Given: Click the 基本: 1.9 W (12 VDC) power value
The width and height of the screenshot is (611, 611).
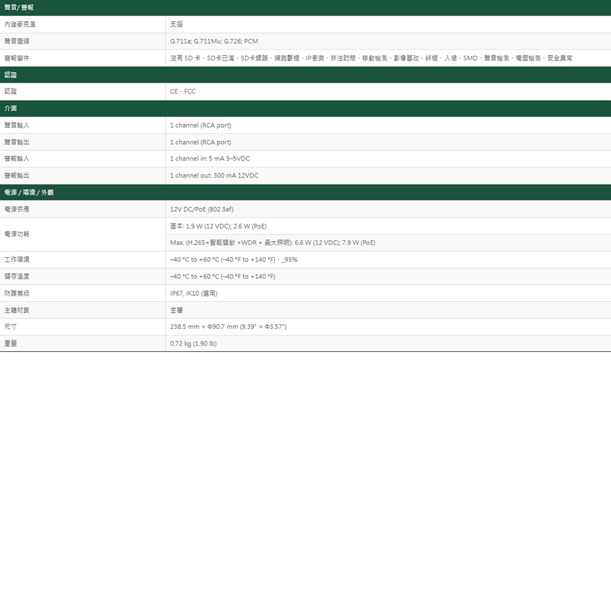Looking at the screenshot, I should pyautogui.click(x=218, y=226).
